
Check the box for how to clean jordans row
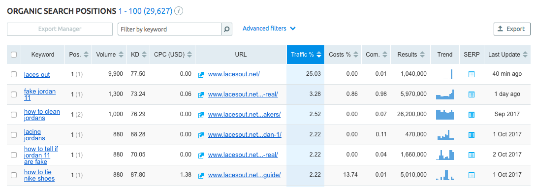[14, 115]
